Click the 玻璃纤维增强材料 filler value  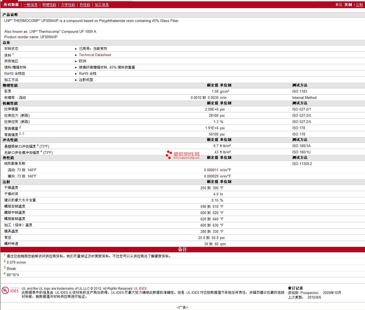(x=107, y=67)
